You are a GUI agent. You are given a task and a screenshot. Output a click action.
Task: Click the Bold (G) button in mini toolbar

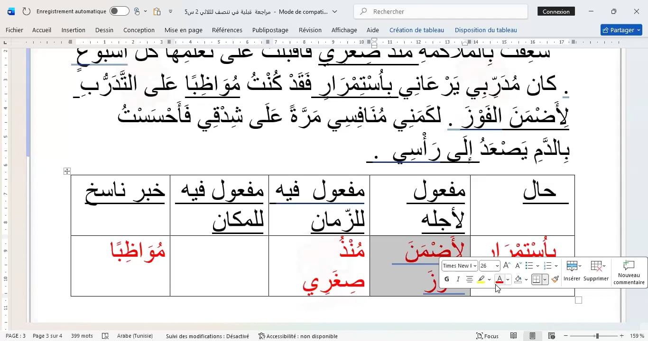tap(446, 279)
